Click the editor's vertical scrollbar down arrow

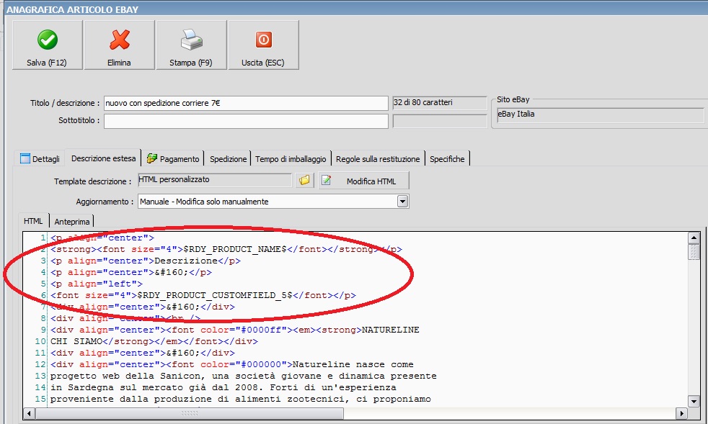click(694, 400)
